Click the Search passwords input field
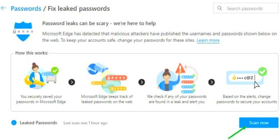Image resolution: width=280 pixels, height=140 pixels. point(246,8)
